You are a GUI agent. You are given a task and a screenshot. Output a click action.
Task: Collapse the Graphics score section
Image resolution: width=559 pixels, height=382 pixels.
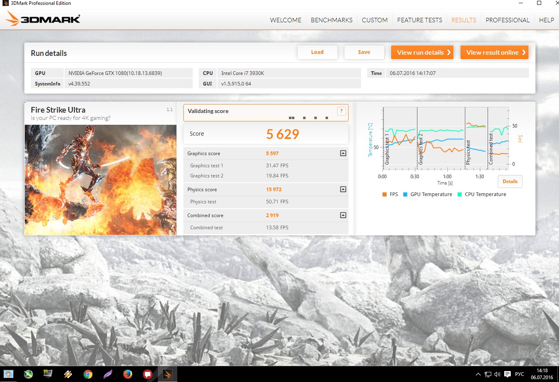pos(343,153)
